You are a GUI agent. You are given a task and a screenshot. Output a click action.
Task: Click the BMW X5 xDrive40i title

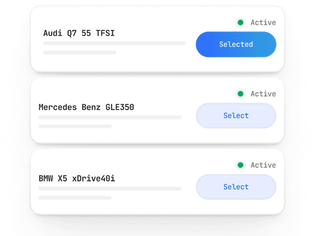tap(77, 179)
